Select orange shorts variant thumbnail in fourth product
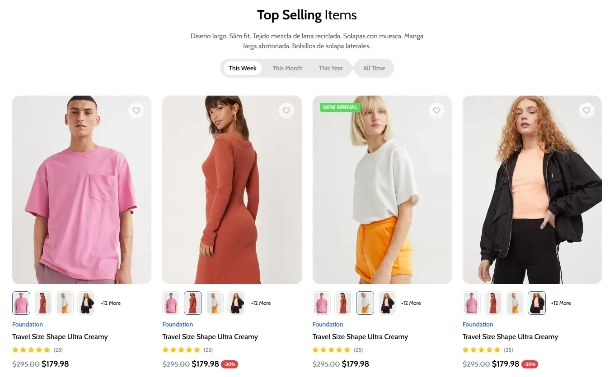 (515, 303)
